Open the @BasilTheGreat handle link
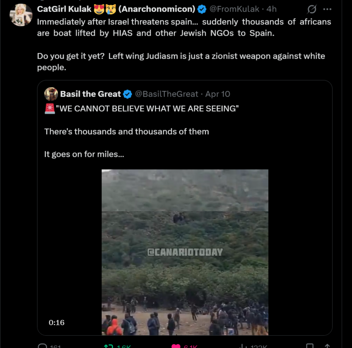Screen dimensions: 352x348 coord(166,94)
